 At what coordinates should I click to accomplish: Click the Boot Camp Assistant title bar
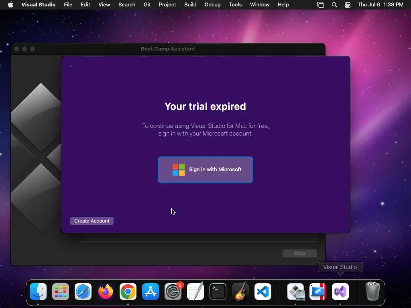168,49
